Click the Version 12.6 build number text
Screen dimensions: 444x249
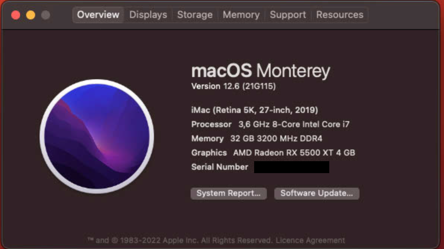(x=234, y=86)
